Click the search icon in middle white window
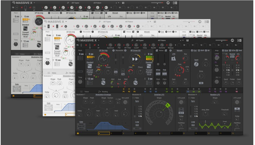255x145 pixels. click(99, 22)
